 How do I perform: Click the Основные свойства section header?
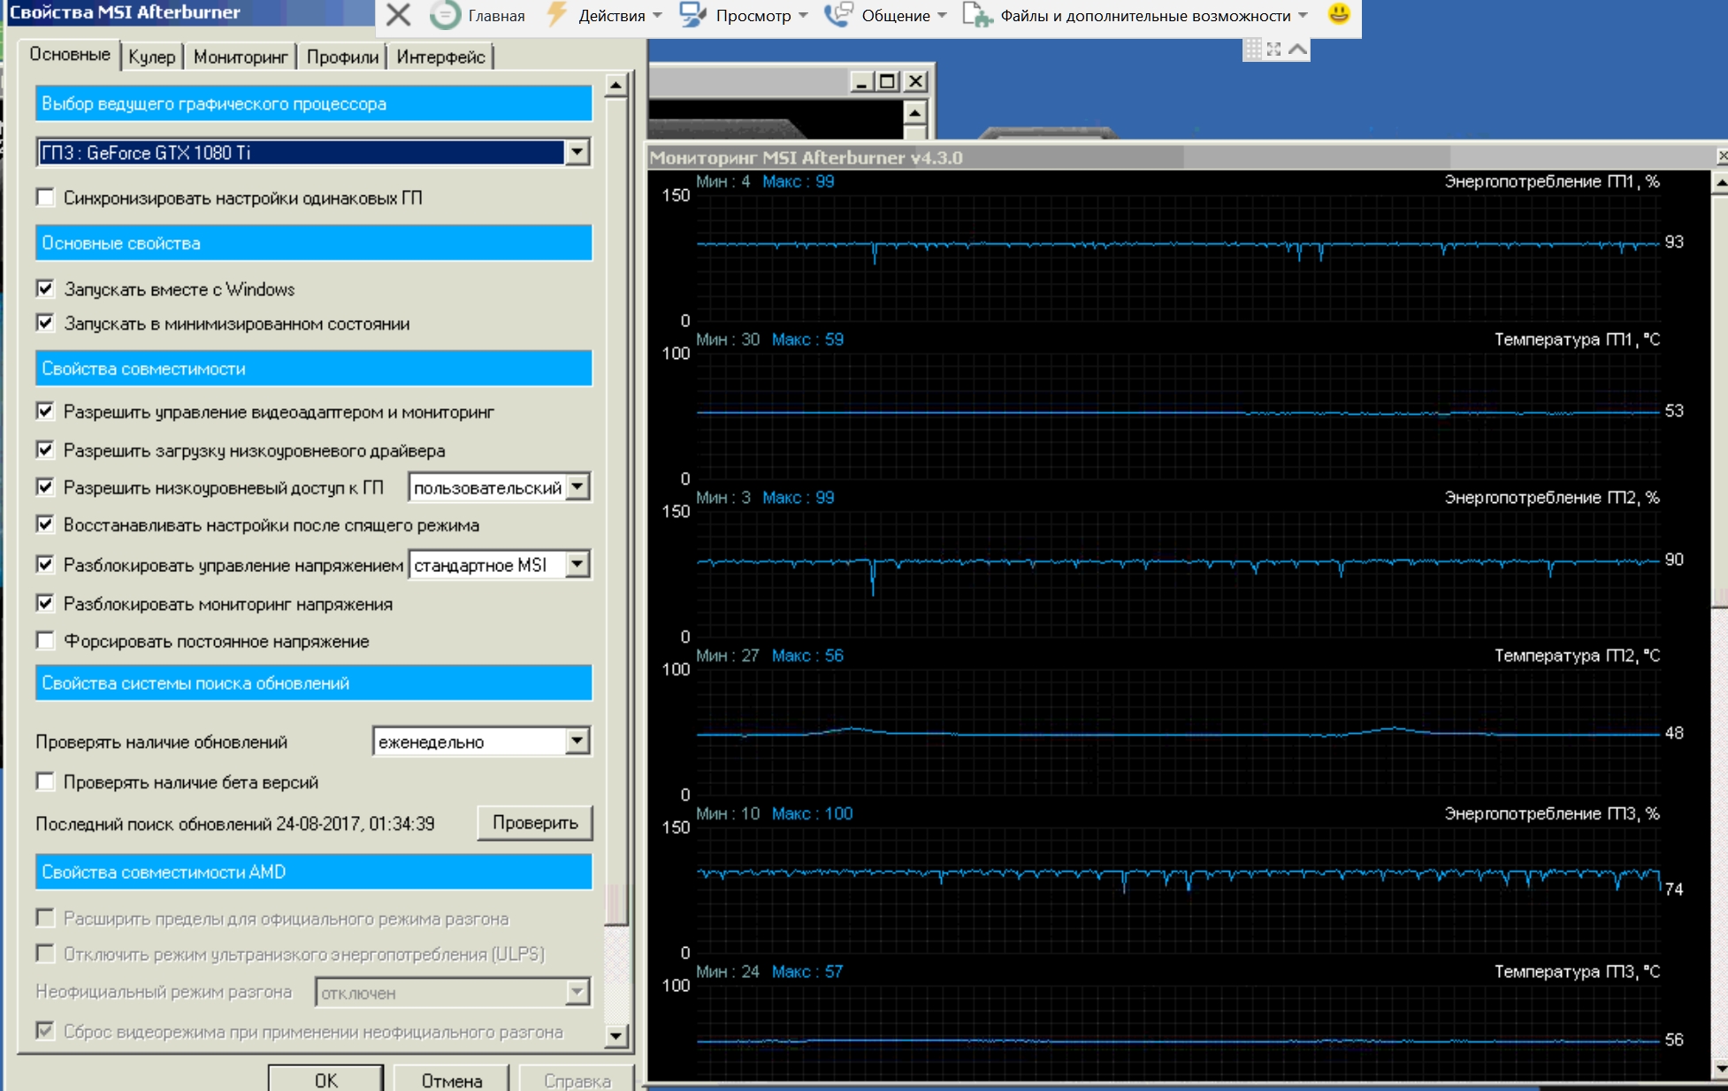313,242
